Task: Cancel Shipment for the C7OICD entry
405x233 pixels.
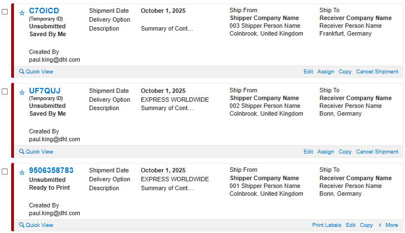Action: (377, 72)
